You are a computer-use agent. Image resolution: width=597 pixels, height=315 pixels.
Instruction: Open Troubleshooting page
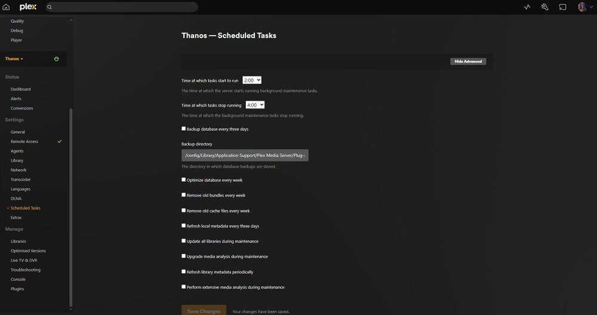(26, 270)
